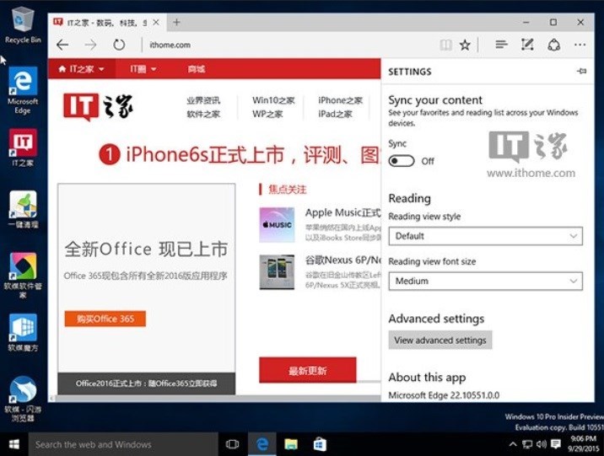The image size is (604, 456).
Task: Open Reading view style Default dropdown
Action: pyautogui.click(x=485, y=236)
